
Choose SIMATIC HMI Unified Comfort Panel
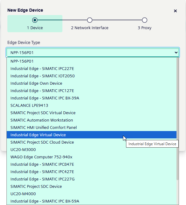click(92, 127)
